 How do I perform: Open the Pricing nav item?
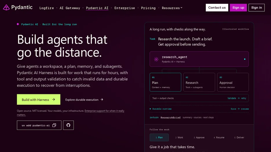pos(148,8)
